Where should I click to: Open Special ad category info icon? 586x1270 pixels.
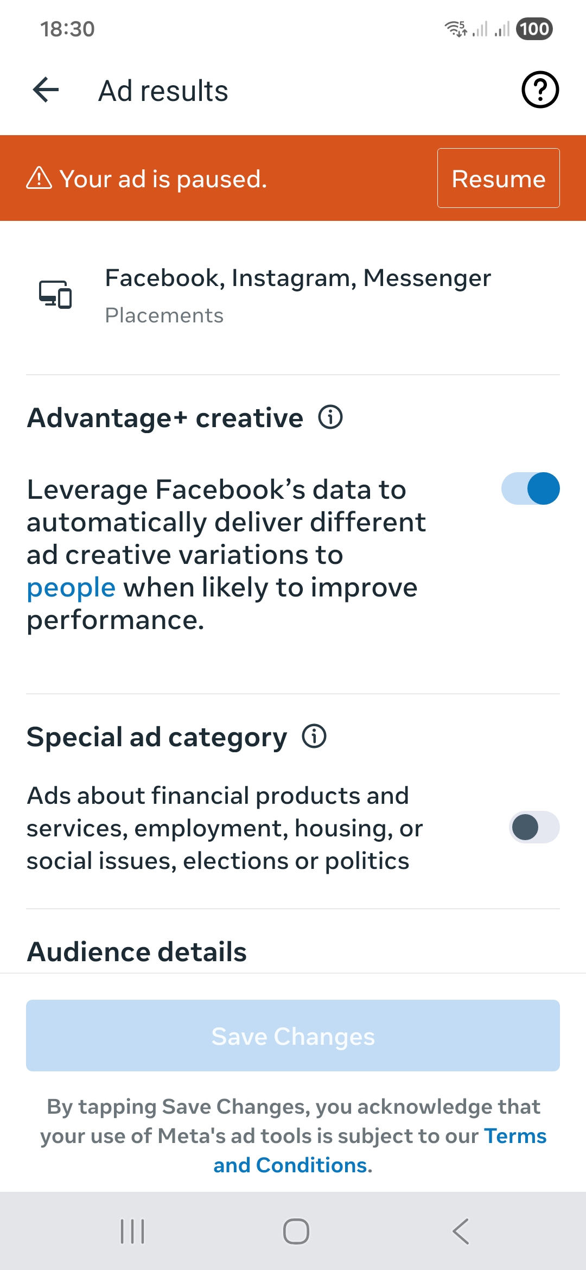[314, 736]
